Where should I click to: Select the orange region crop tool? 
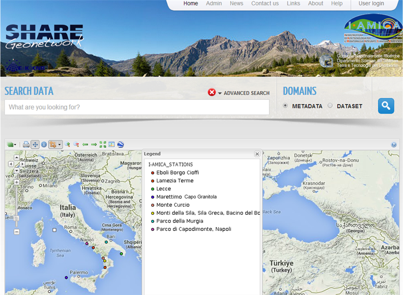point(53,145)
